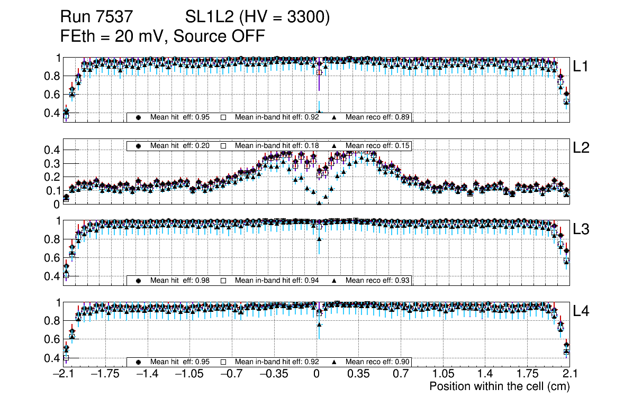Select the filled circle marker in L2 legend
This screenshot has width=633, height=408.
(x=138, y=145)
